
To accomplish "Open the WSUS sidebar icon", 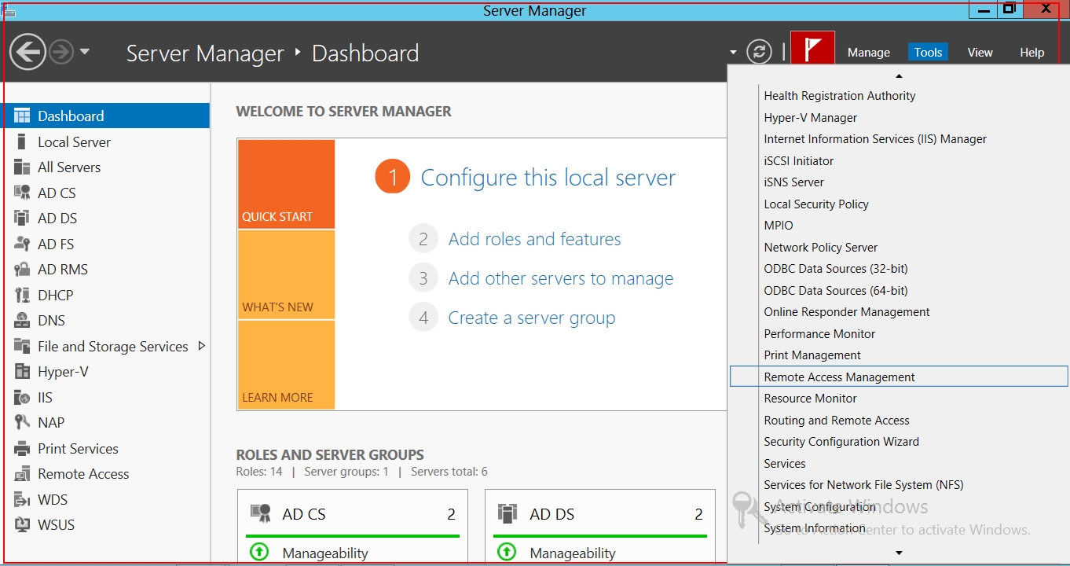I will tap(22, 525).
